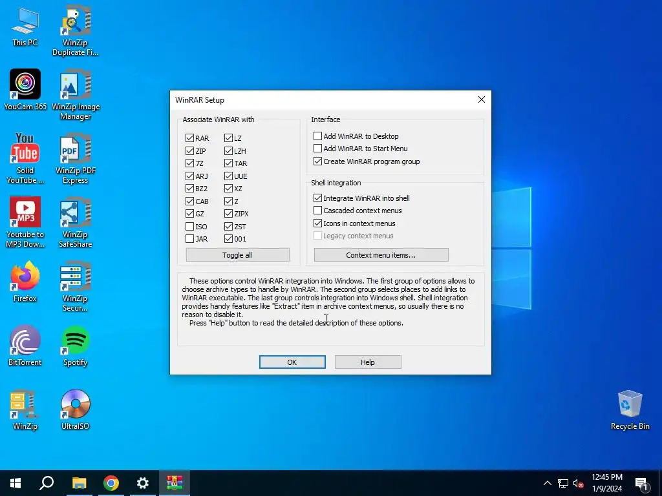
Task: Open WinZip SafeShare shortcut
Action: [75, 222]
